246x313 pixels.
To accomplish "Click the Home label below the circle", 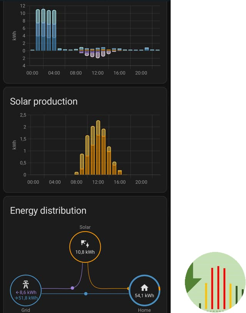I will click(x=145, y=310).
